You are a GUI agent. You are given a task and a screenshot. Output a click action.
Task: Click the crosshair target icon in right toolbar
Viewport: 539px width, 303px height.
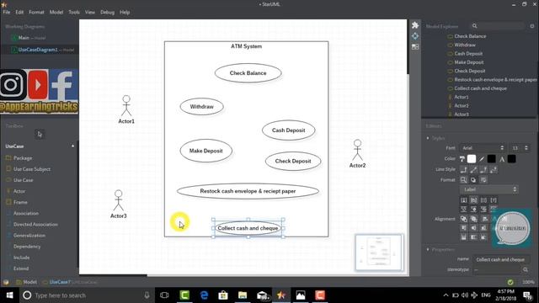pos(415,36)
